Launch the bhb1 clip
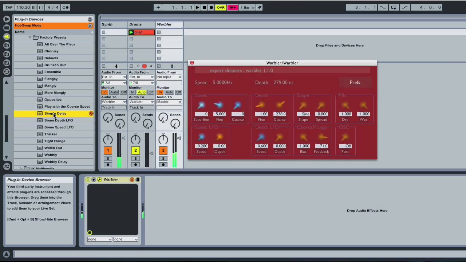 tap(131, 32)
